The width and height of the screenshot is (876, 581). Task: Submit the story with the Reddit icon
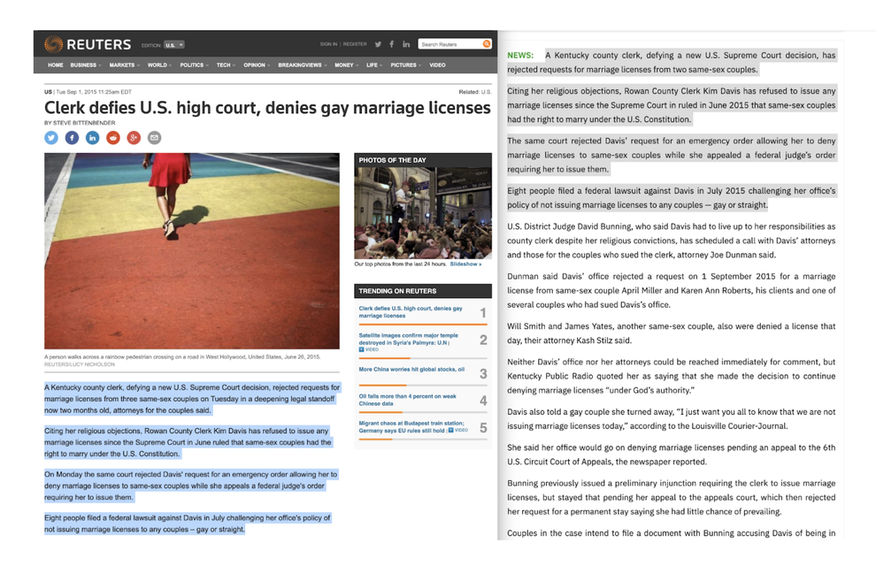(x=112, y=138)
